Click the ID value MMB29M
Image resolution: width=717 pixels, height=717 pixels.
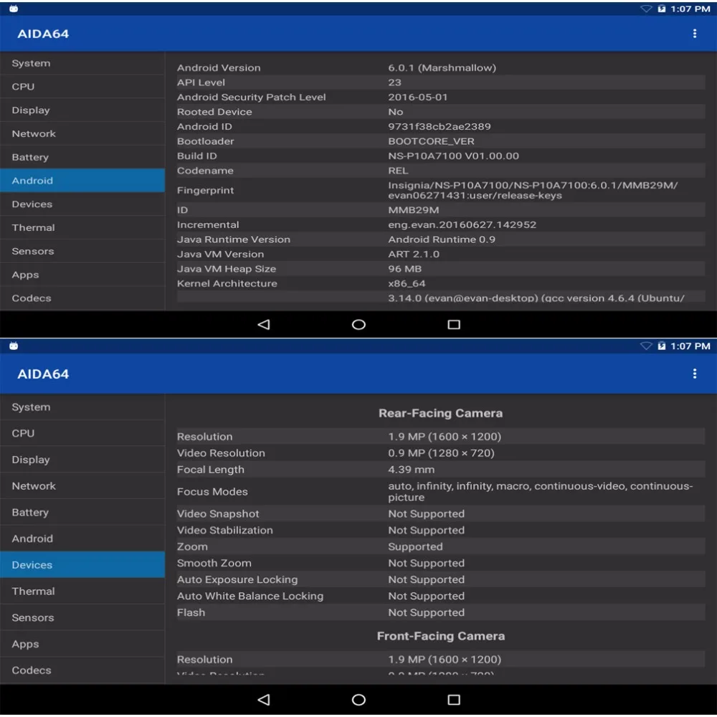(414, 210)
